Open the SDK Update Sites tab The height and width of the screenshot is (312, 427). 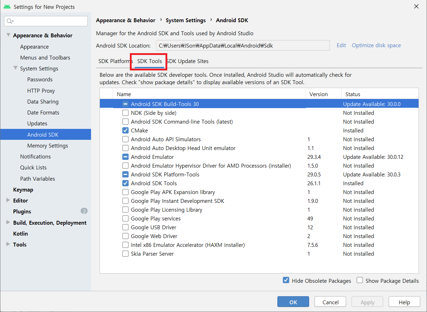click(x=187, y=61)
